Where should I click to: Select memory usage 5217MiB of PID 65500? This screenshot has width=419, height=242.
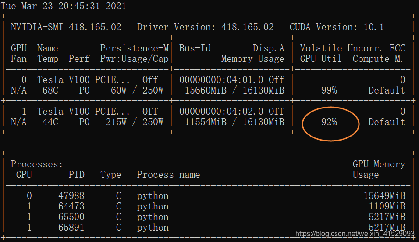click(x=387, y=217)
